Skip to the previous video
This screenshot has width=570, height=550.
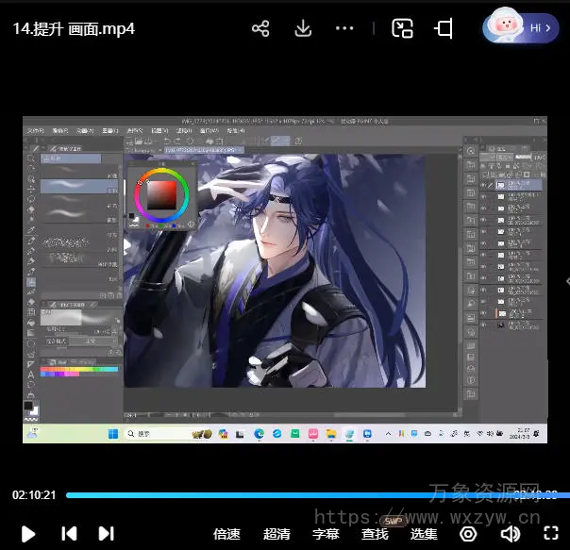pos(69,533)
